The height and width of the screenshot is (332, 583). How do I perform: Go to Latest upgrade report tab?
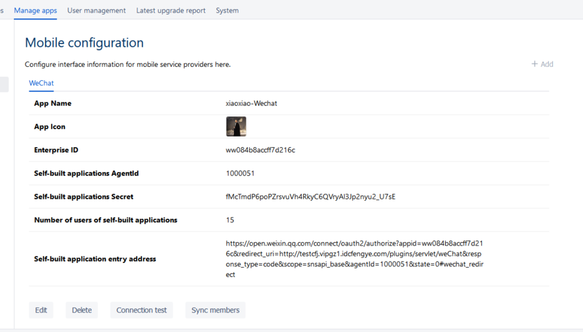(x=171, y=11)
